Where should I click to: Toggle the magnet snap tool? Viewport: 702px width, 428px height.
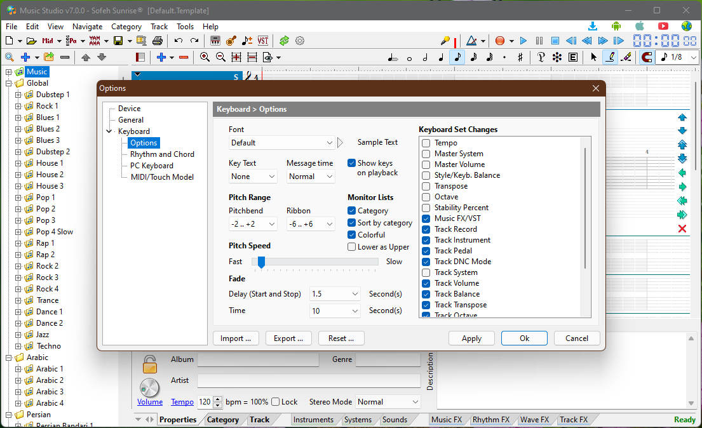click(647, 57)
